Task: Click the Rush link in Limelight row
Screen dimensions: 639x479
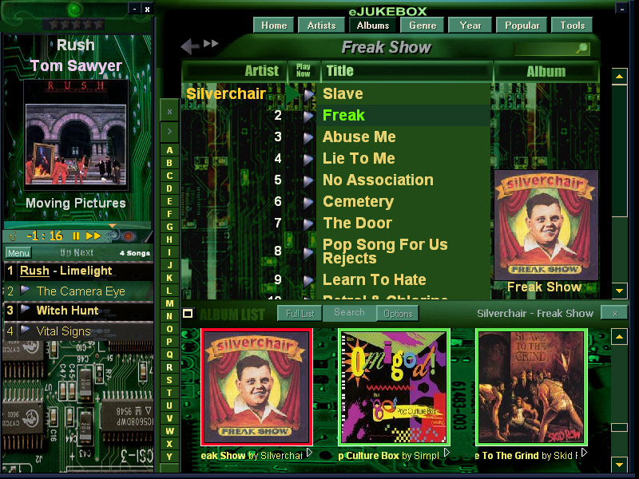Action: click(x=34, y=271)
